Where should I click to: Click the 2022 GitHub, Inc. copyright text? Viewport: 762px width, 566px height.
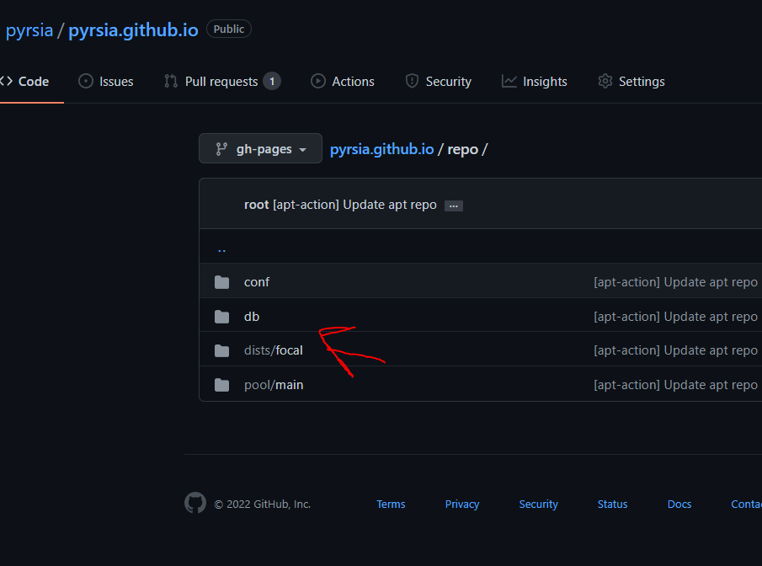tap(263, 505)
